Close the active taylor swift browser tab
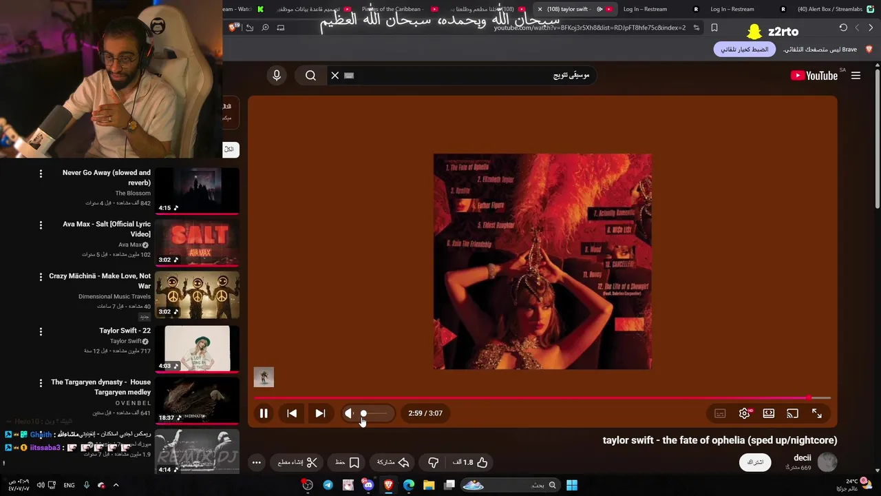The image size is (881, 496). coord(540,9)
